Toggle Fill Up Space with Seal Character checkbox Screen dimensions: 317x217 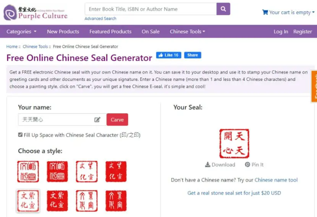[20, 135]
